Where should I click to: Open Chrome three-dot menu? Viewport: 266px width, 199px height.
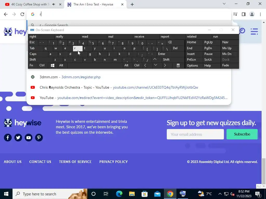pos(260,14)
